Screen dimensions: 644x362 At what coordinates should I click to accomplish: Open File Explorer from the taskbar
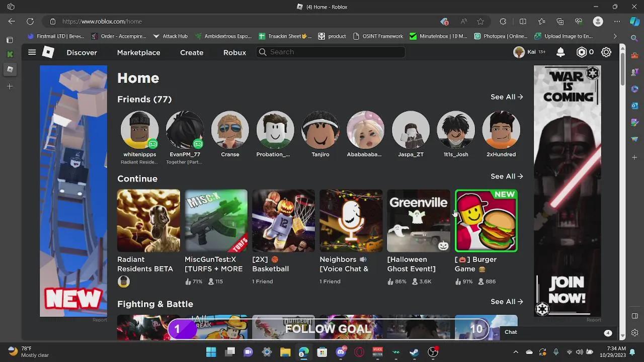tap(285, 352)
